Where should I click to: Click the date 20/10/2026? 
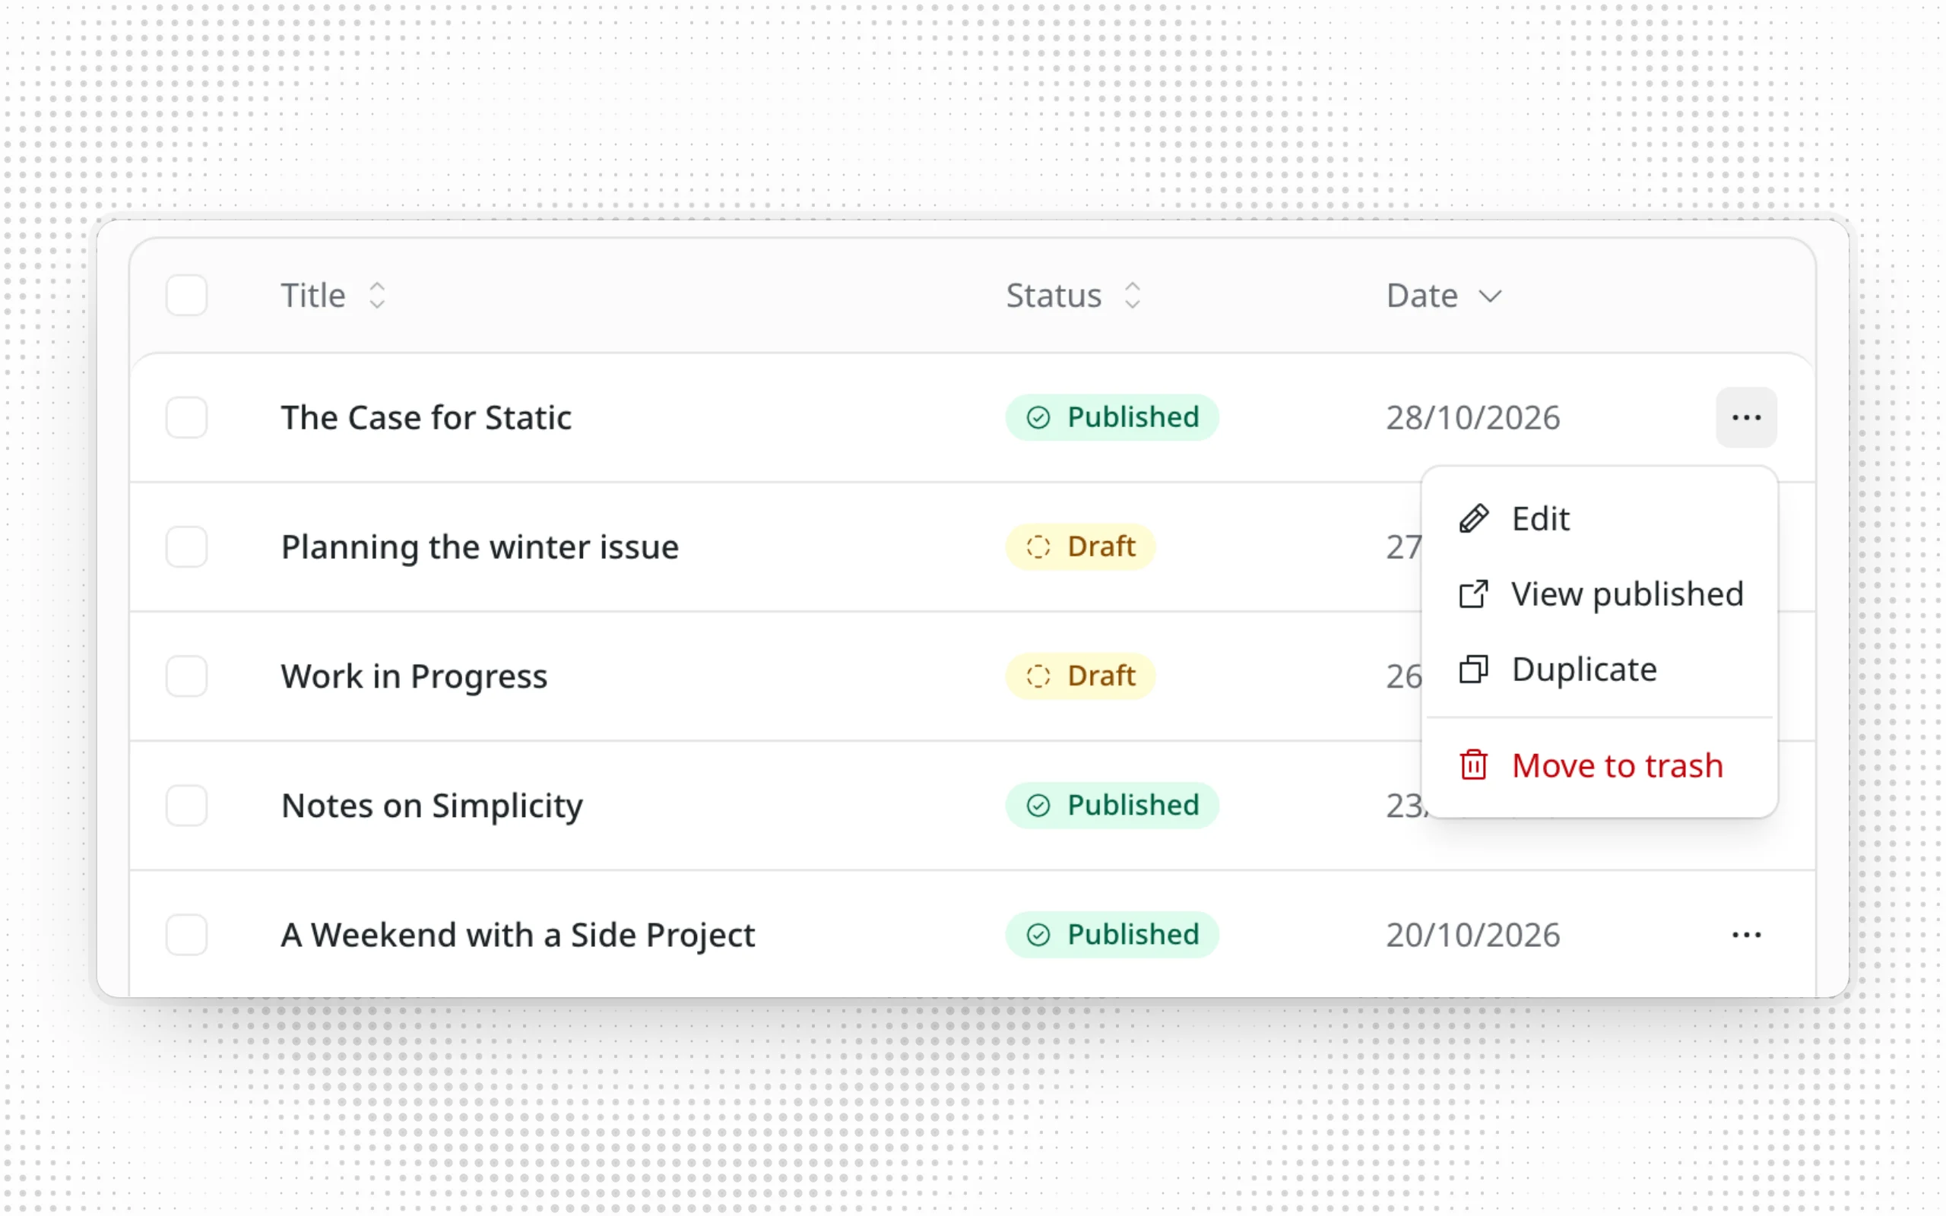[x=1473, y=935]
